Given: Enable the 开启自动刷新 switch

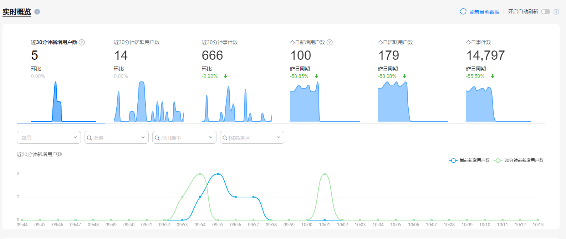Looking at the screenshot, I should (545, 12).
